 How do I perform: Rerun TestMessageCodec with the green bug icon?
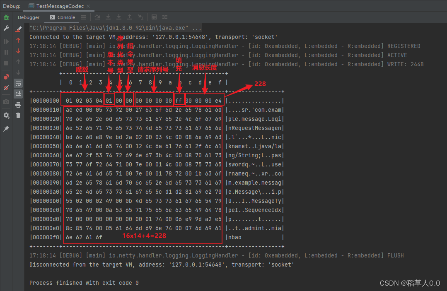tap(6, 18)
